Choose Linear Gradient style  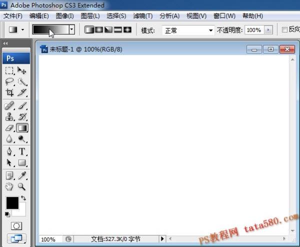(x=89, y=30)
